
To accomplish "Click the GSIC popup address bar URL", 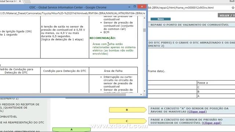I will pyautogui.click(x=72, y=13).
